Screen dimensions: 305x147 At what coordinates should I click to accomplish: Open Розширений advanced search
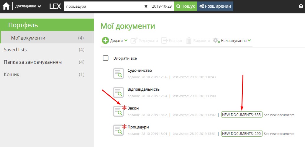215,6
